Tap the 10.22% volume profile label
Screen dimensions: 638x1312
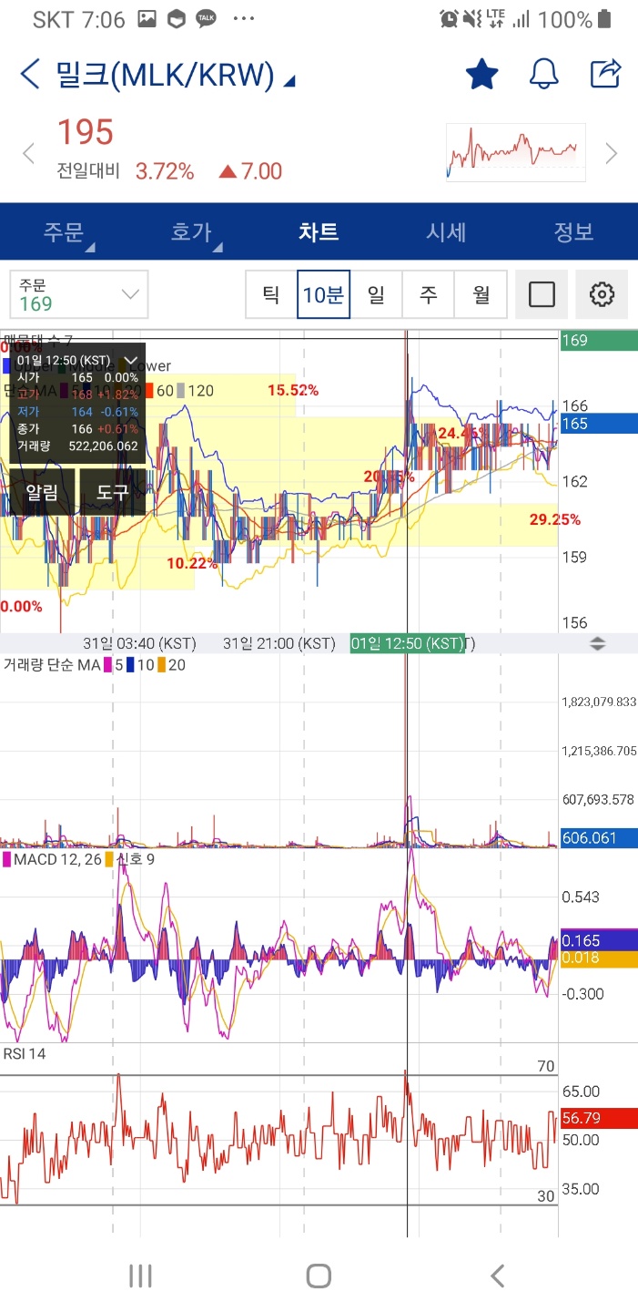pyautogui.click(x=192, y=563)
